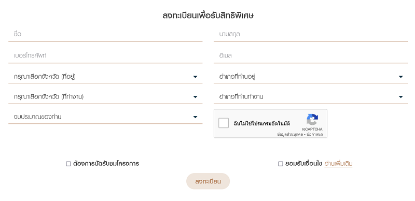Focus the 'อีเมล' email field
This screenshot has width=415, height=201.
(x=311, y=56)
